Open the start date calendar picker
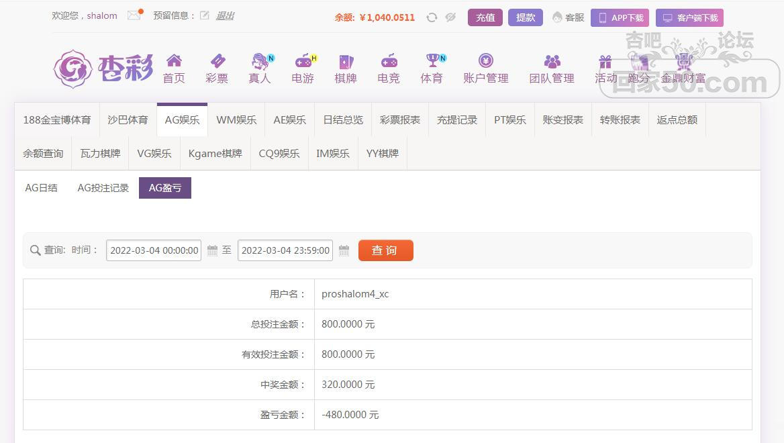784x443 pixels. [212, 250]
